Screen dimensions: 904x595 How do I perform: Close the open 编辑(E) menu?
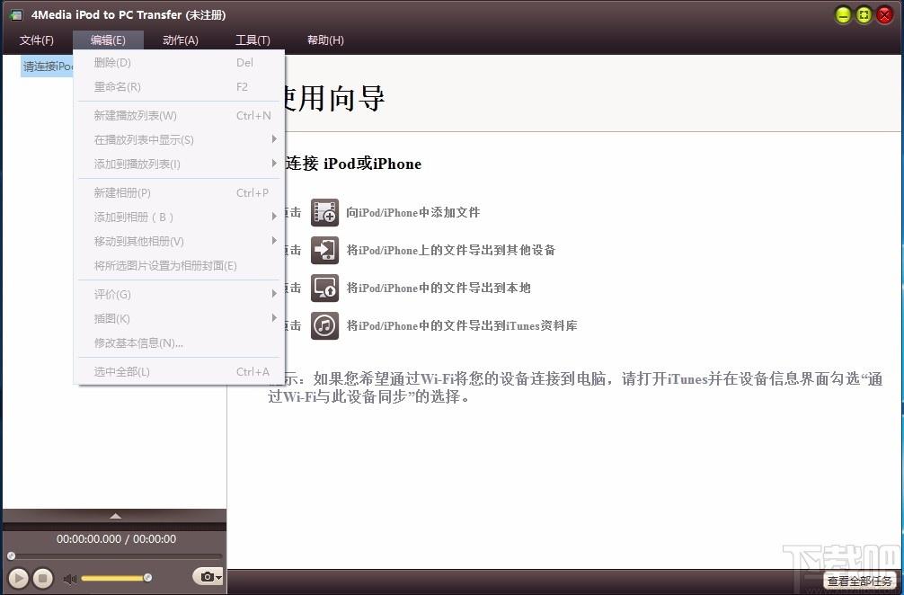108,40
